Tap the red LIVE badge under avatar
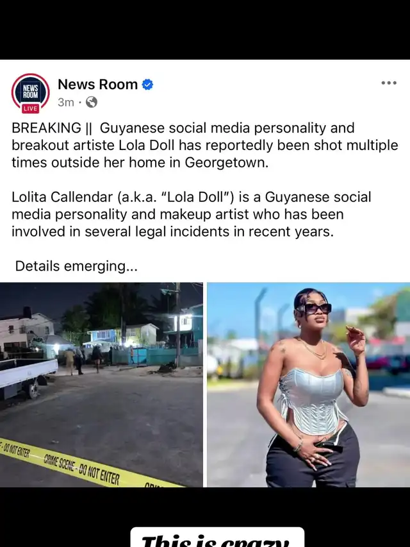The width and height of the screenshot is (410, 547). [x=30, y=108]
